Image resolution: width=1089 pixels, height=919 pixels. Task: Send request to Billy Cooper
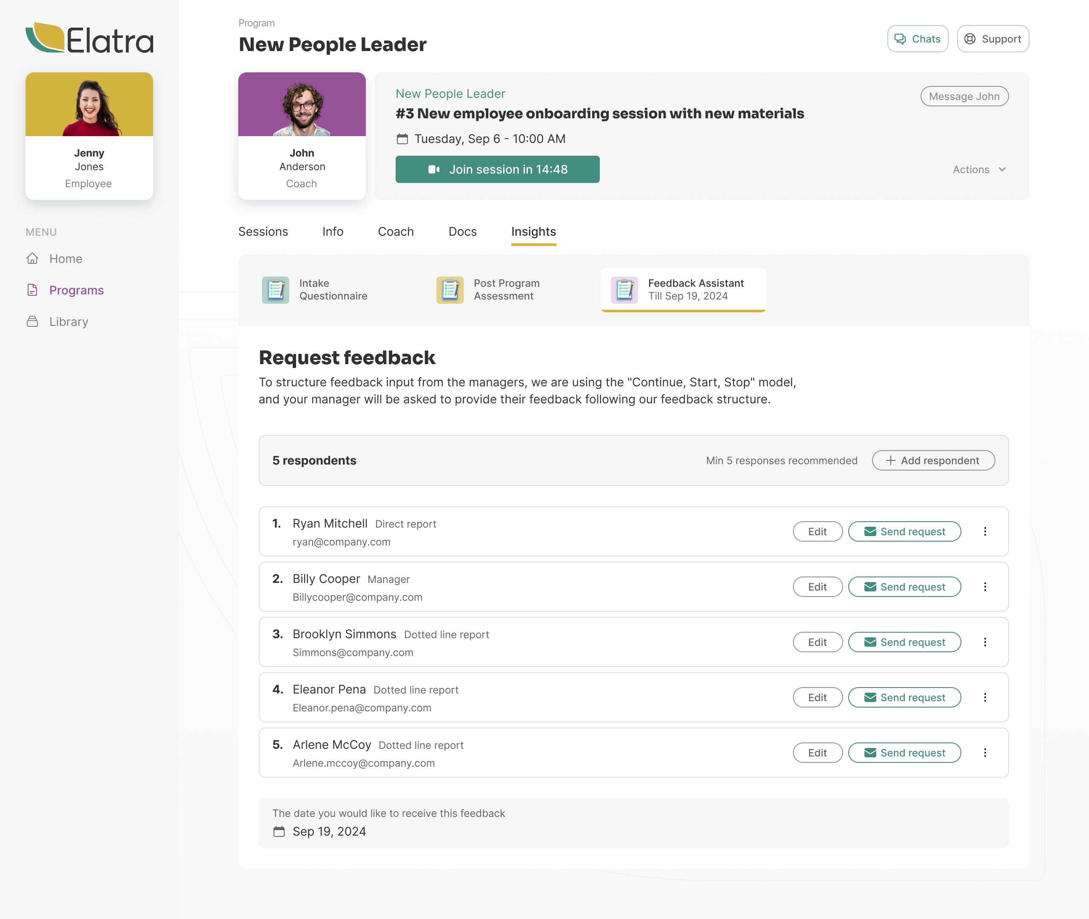[x=904, y=587]
